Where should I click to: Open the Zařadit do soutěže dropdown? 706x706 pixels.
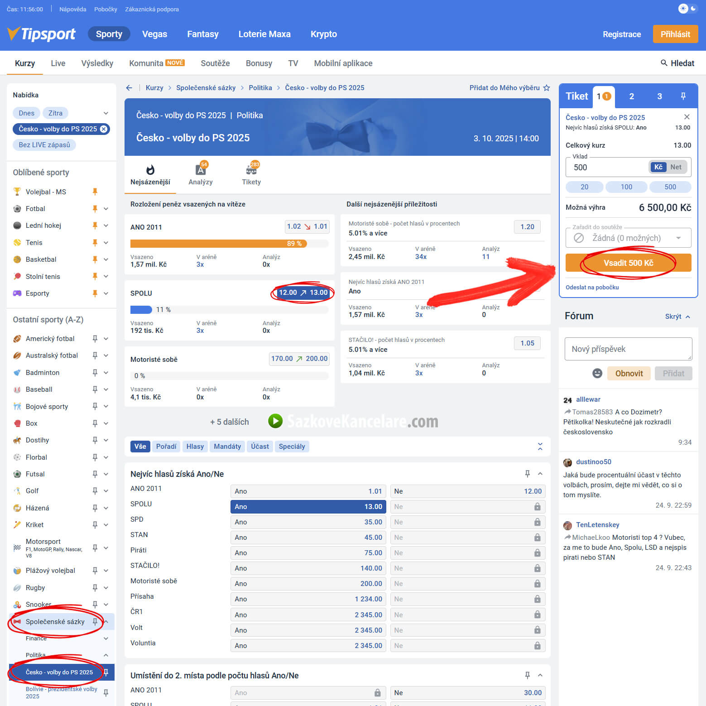point(628,238)
